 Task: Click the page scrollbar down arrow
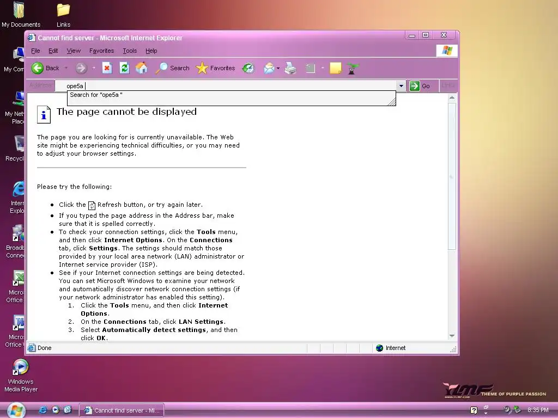[x=452, y=336]
